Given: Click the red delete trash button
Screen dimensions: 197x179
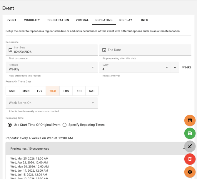Looking at the screenshot, I should [x=190, y=159].
